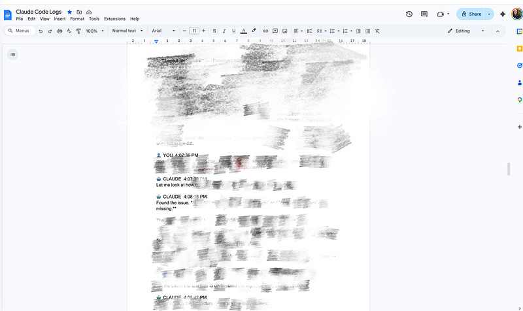This screenshot has width=523, height=311.
Task: Open the Extensions menu
Action: [115, 19]
